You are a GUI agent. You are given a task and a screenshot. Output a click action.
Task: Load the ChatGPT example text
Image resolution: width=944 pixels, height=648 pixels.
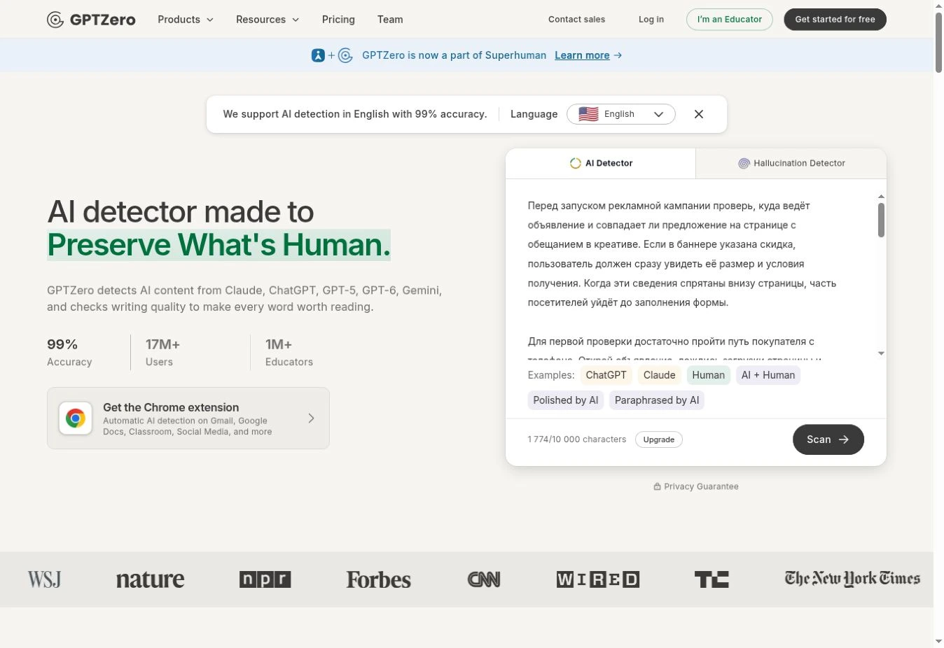tap(606, 375)
